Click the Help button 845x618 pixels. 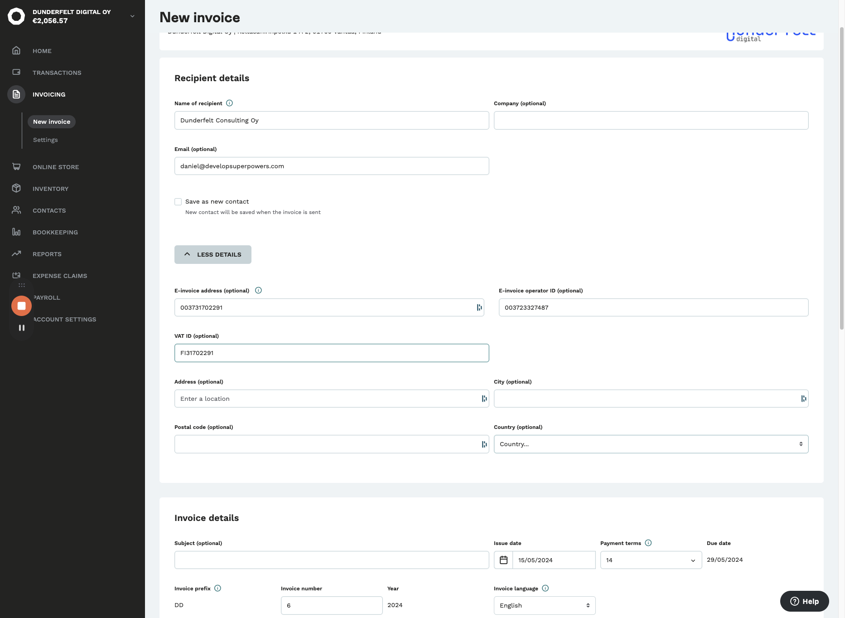pyautogui.click(x=804, y=602)
